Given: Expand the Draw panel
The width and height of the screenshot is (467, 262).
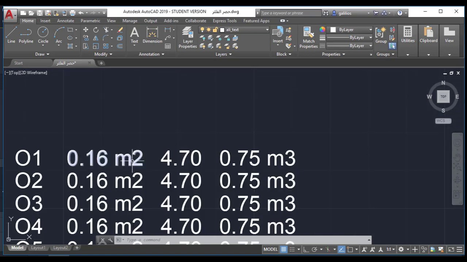Looking at the screenshot, I should click(x=42, y=54).
